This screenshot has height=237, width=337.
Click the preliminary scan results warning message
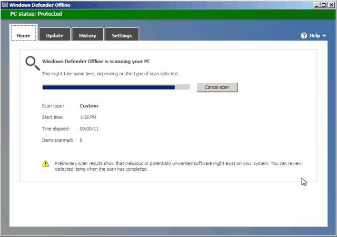point(178,166)
